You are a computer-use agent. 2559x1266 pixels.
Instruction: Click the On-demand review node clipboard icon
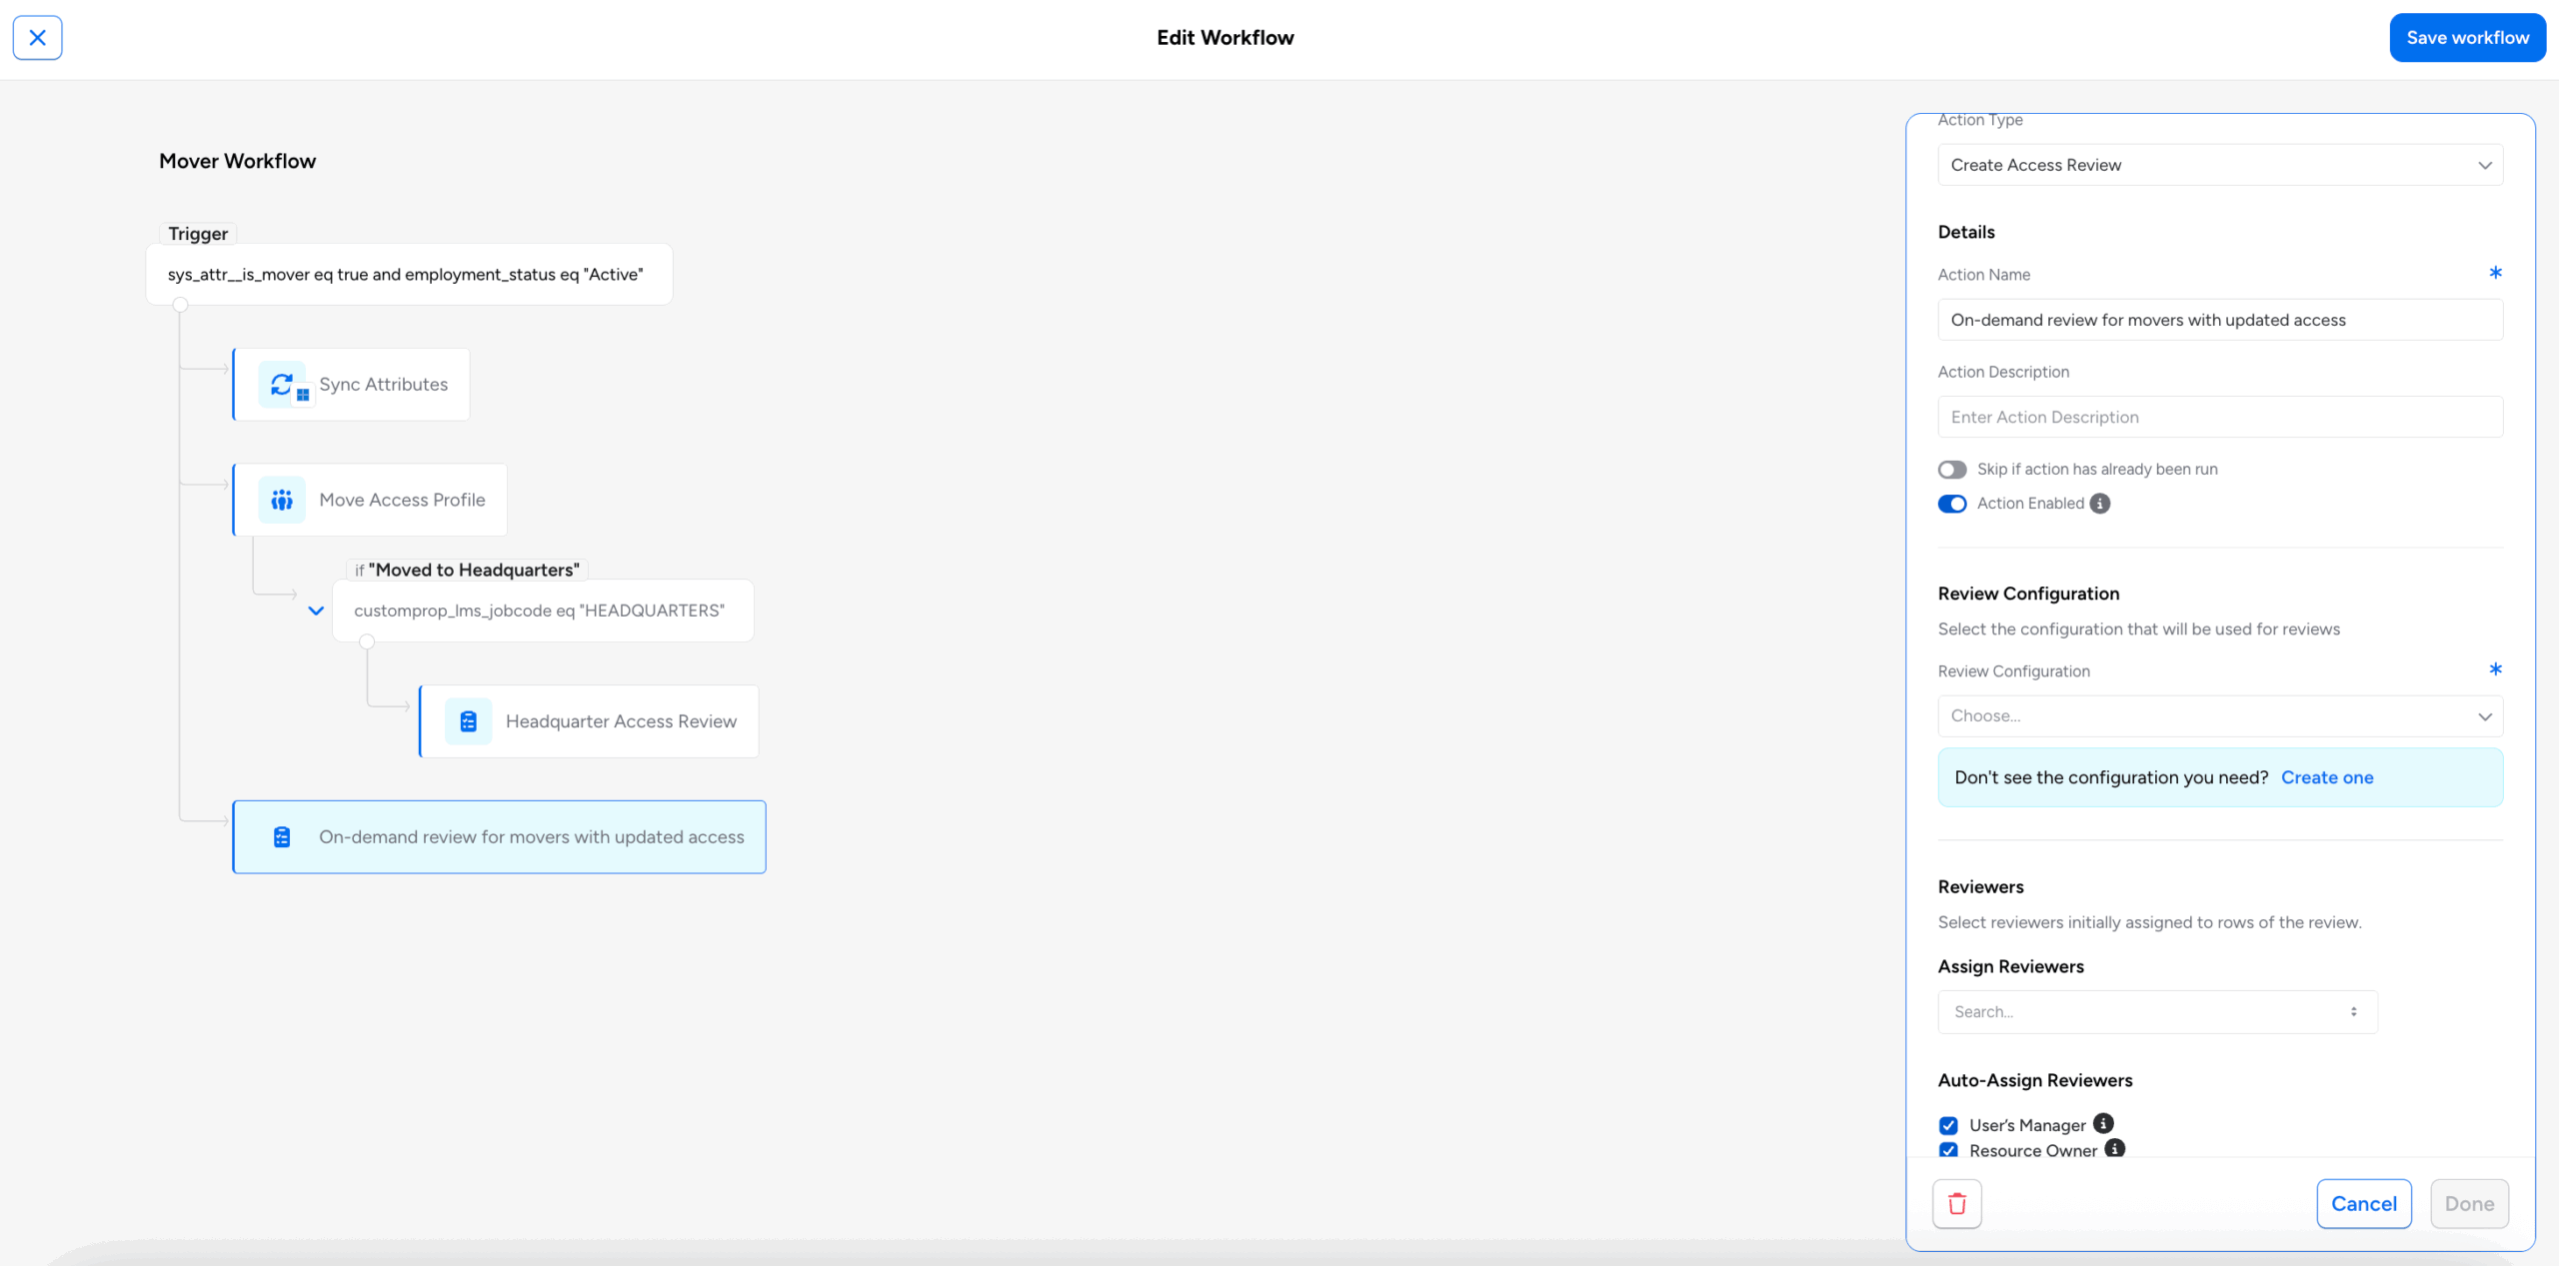282,837
